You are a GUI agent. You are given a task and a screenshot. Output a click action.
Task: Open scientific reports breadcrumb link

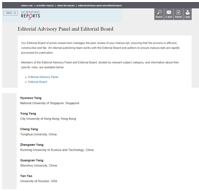pos(45,6)
